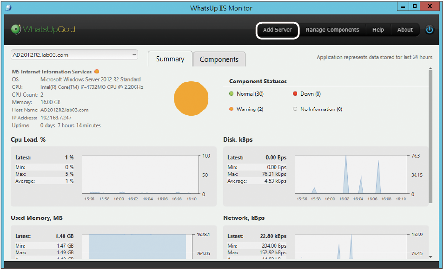Click the uptime value 0 days 7 hours
Image resolution: width=444 pixels, height=270 pixels.
71,125
